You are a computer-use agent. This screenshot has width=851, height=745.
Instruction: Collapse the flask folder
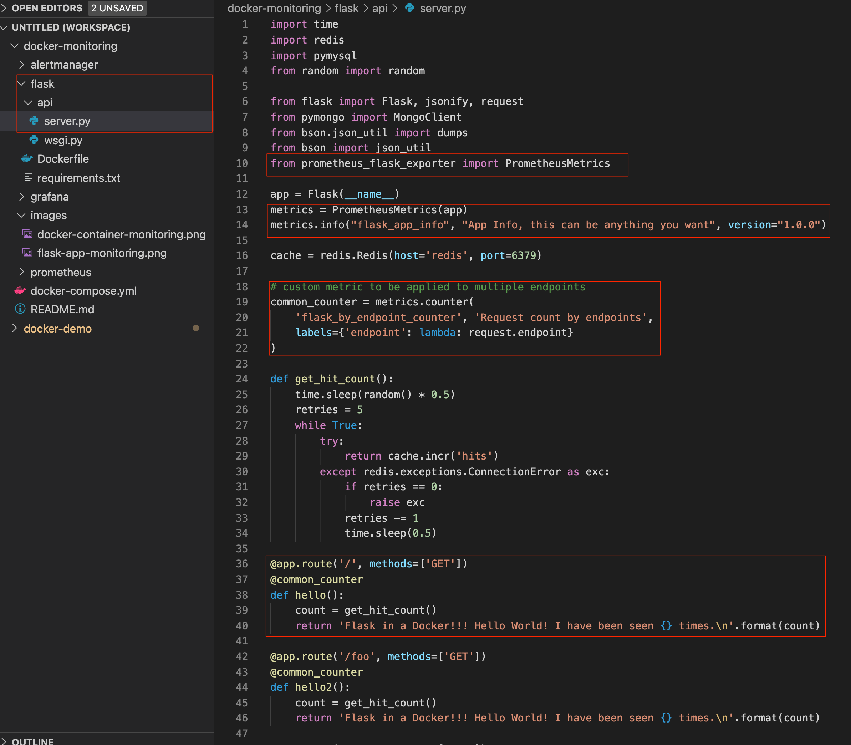click(x=22, y=84)
